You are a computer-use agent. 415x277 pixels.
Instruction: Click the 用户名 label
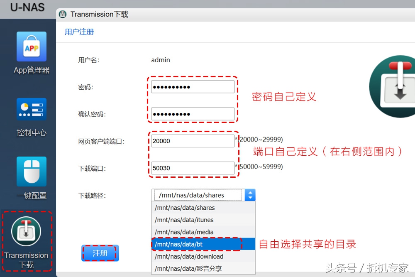(89, 60)
